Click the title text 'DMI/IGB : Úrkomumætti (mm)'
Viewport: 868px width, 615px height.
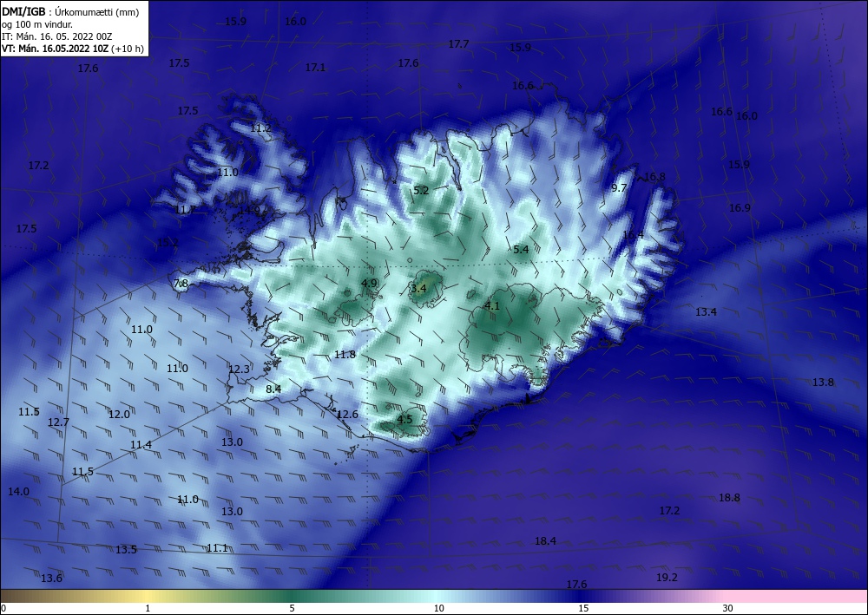[x=69, y=11]
